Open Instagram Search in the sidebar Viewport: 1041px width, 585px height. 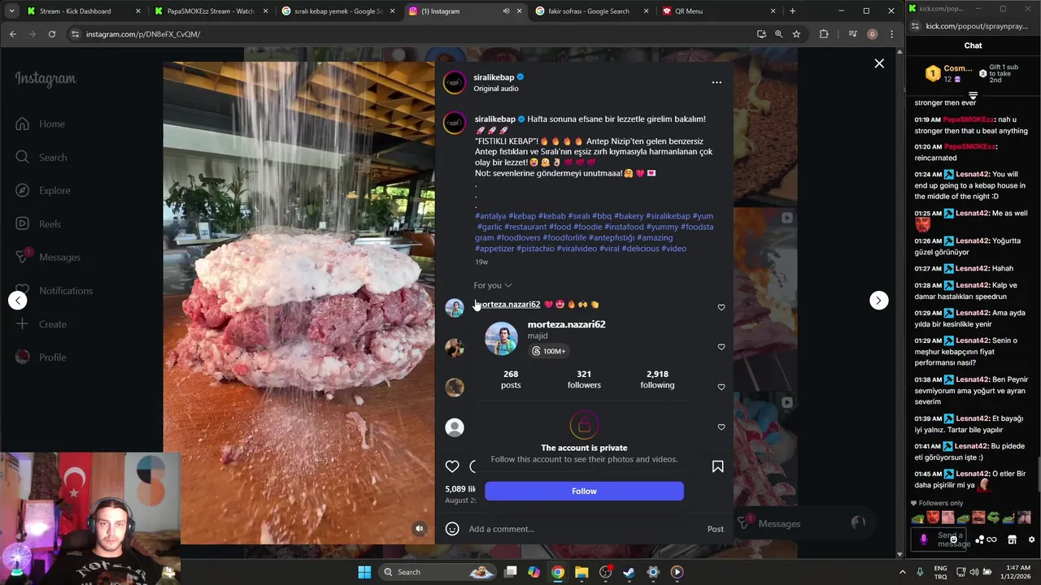tap(41, 158)
